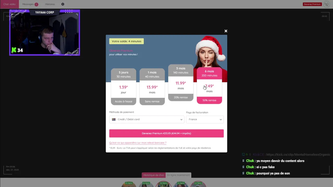This screenshot has height=187, width=333.
Task: Click the Messages unread count badge
Action: coord(36,4)
